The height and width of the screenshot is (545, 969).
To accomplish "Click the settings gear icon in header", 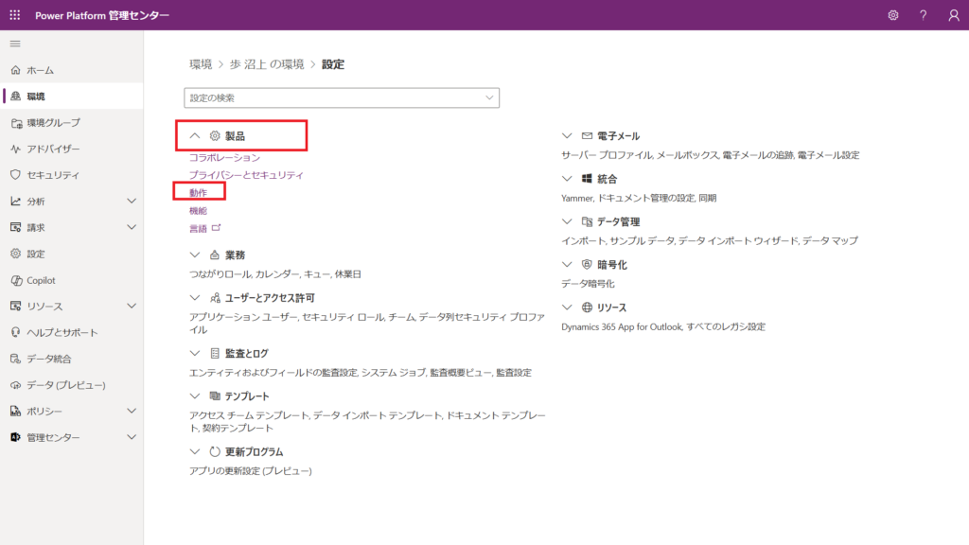I will (893, 15).
